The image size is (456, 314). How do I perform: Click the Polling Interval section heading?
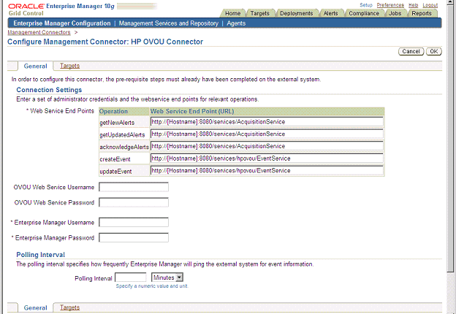click(x=40, y=255)
